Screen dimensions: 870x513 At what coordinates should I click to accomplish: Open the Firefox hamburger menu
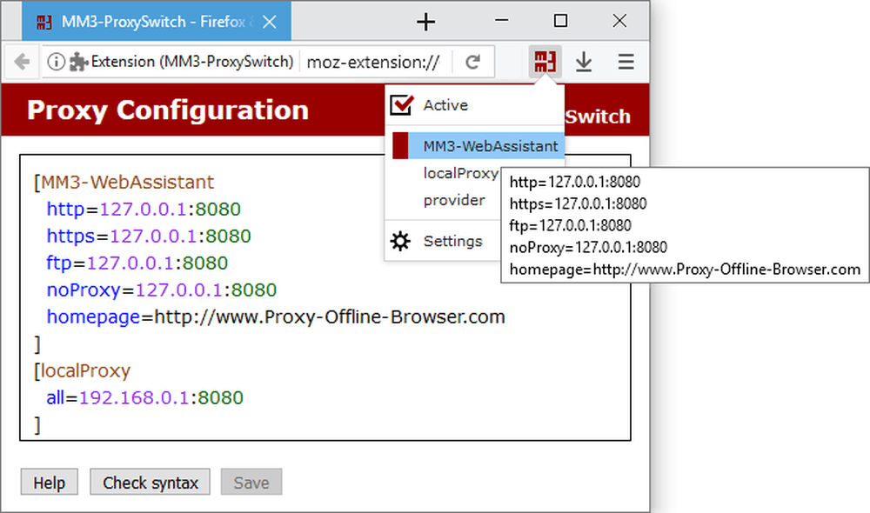click(626, 62)
